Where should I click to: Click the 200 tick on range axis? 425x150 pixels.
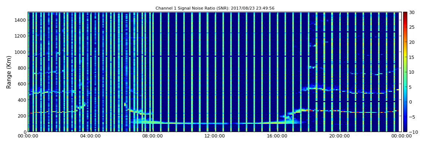coord(21,116)
